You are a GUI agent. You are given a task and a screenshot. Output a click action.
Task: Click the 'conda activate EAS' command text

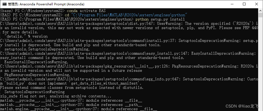[x=86, y=11]
